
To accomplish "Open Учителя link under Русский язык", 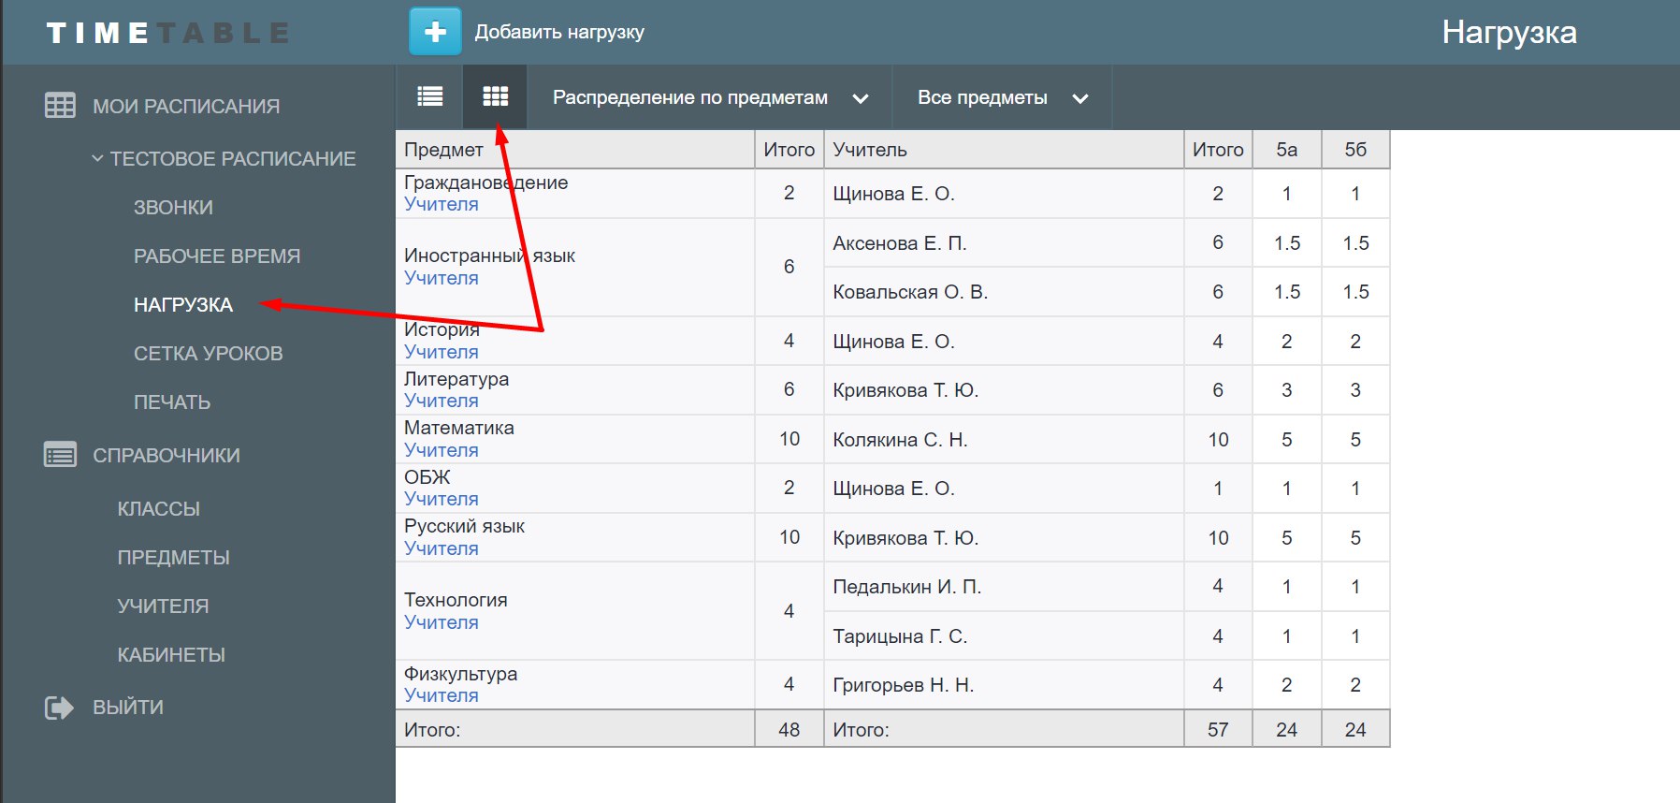I will [442, 548].
